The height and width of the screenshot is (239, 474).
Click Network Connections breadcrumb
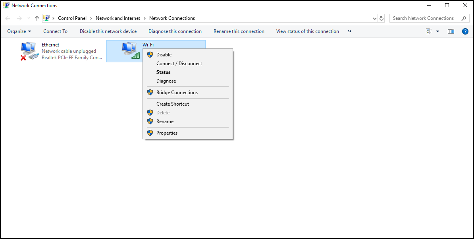click(x=172, y=18)
